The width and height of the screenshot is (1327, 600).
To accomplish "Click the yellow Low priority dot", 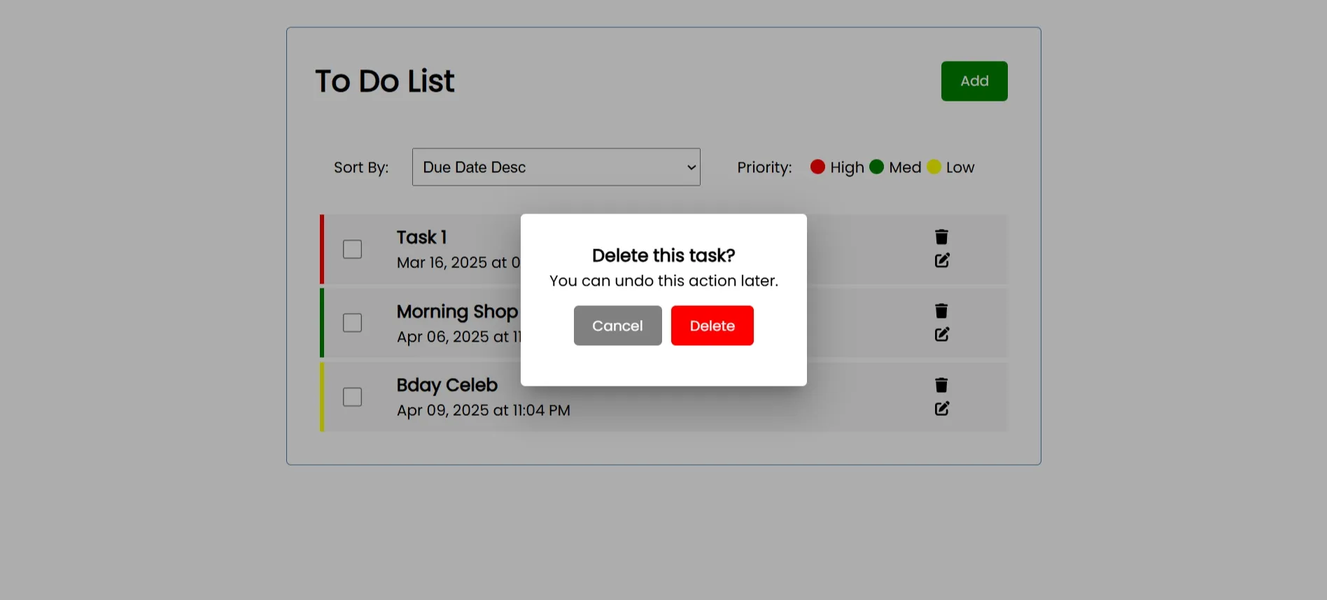I will coord(934,167).
